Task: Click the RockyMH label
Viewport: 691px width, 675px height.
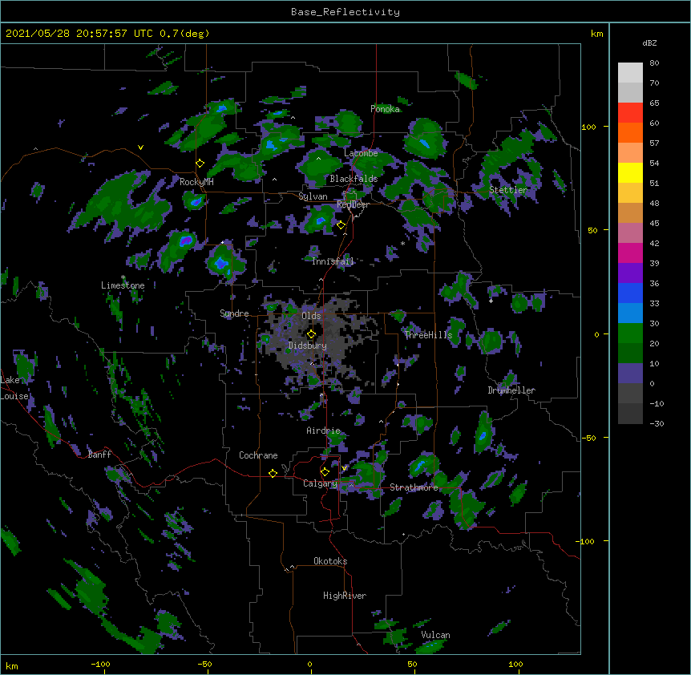Action: point(196,182)
